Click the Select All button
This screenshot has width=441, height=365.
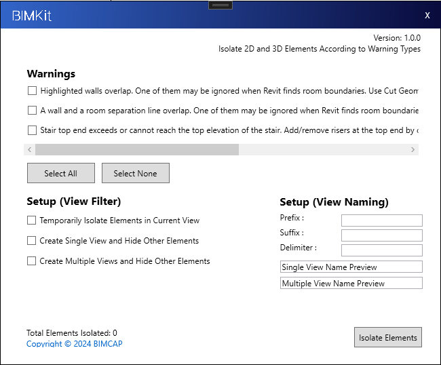(61, 173)
